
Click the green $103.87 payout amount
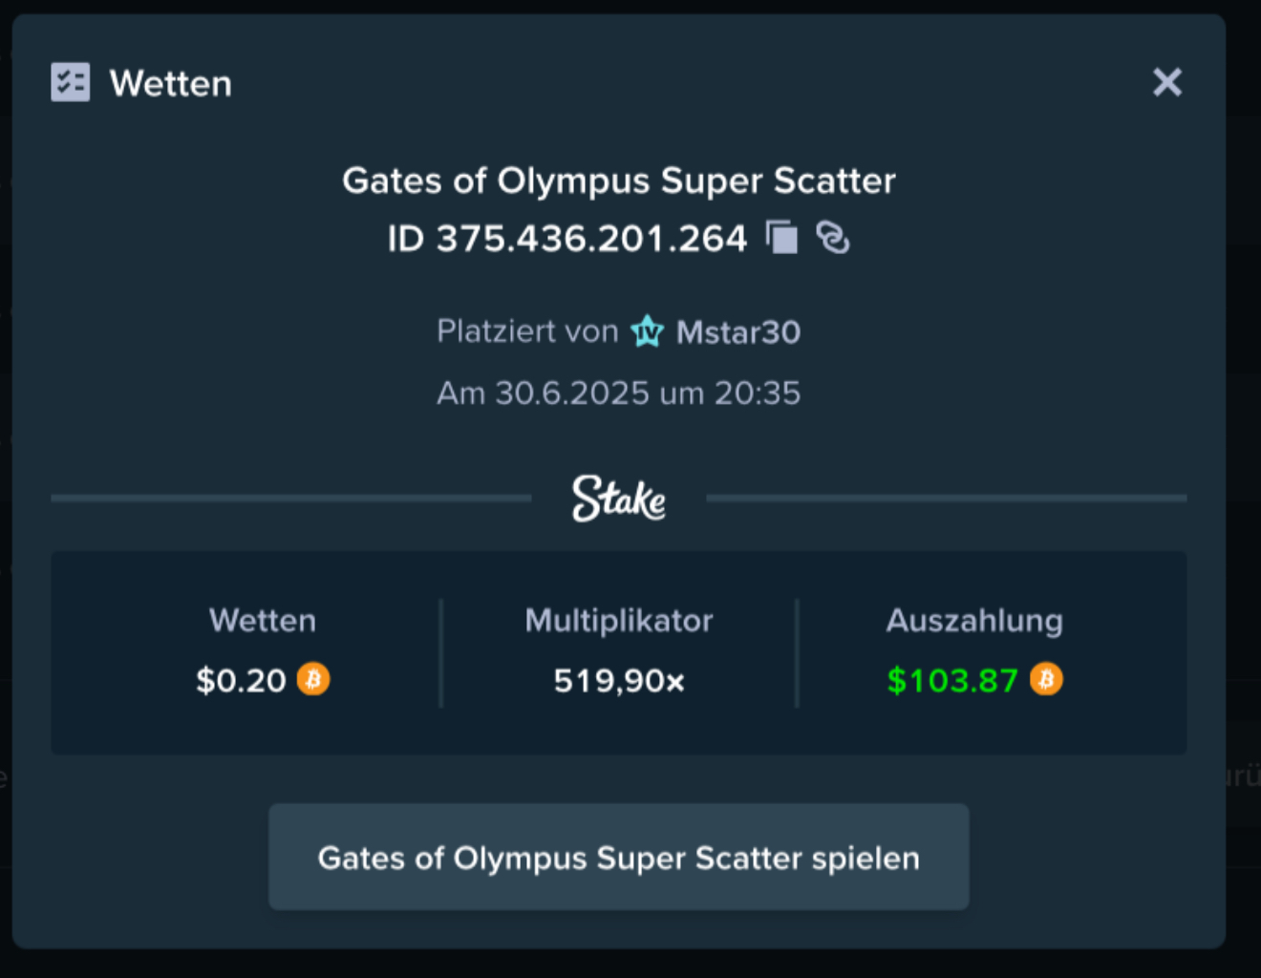952,680
